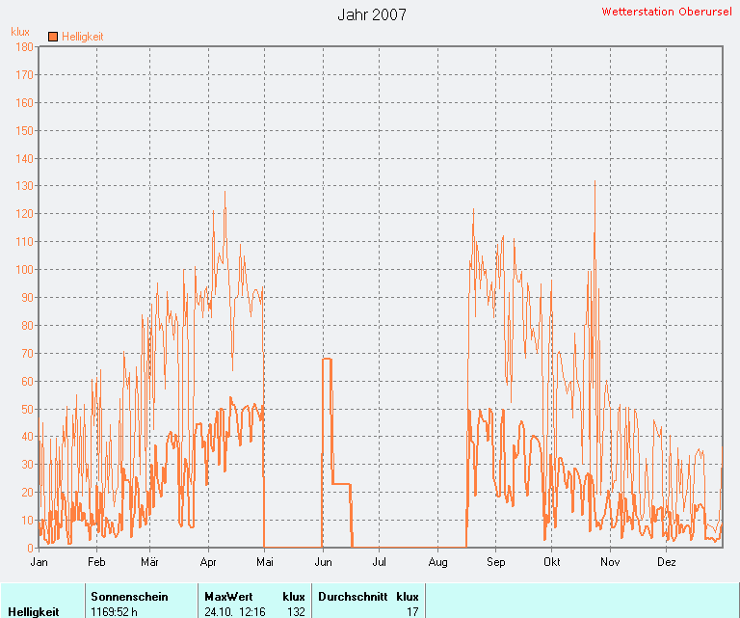Screen dimensions: 740x618
Task: Click the '17' average klux value
Action: pos(412,612)
